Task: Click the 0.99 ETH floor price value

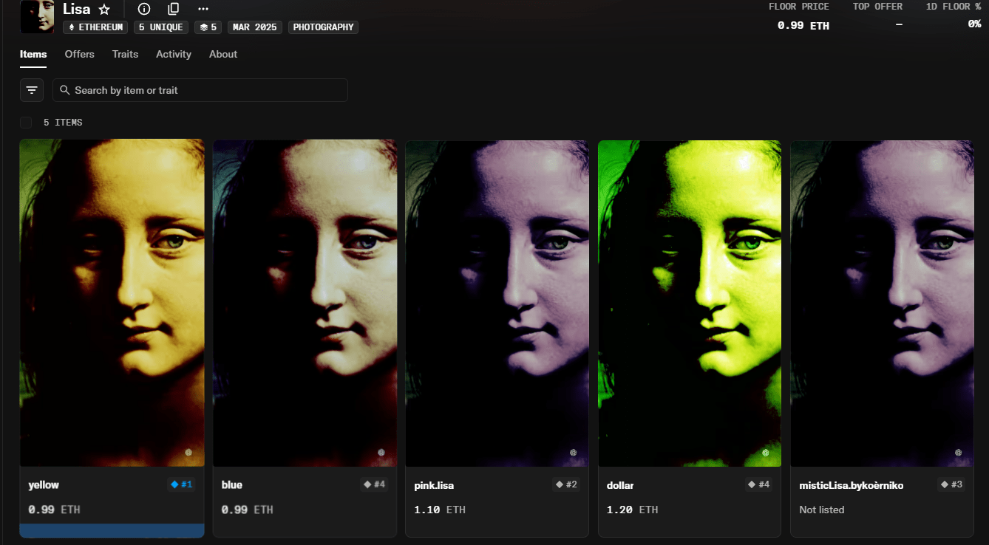Action: coord(803,25)
